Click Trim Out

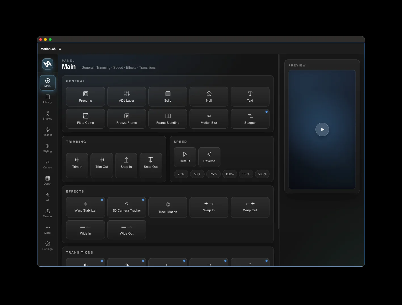pos(102,166)
